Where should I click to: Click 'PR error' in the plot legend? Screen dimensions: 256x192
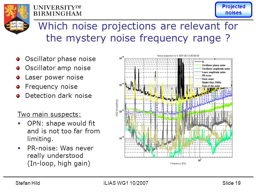[206, 75]
